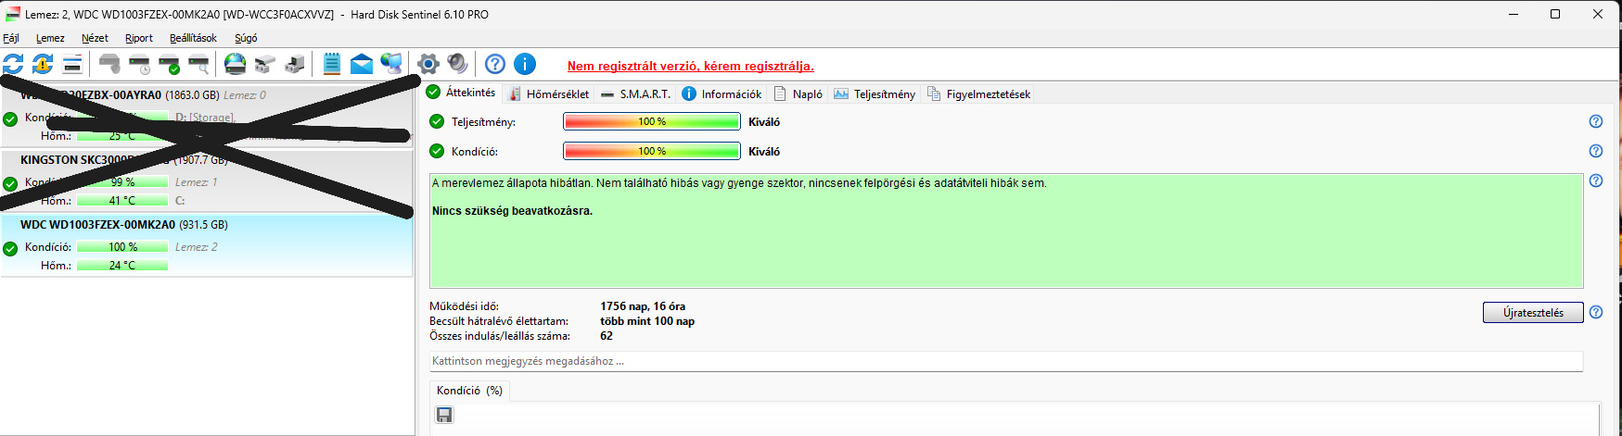Screen dimensions: 1622x436
Task: Click the globe over disk toolbar icon
Action: coord(236,64)
